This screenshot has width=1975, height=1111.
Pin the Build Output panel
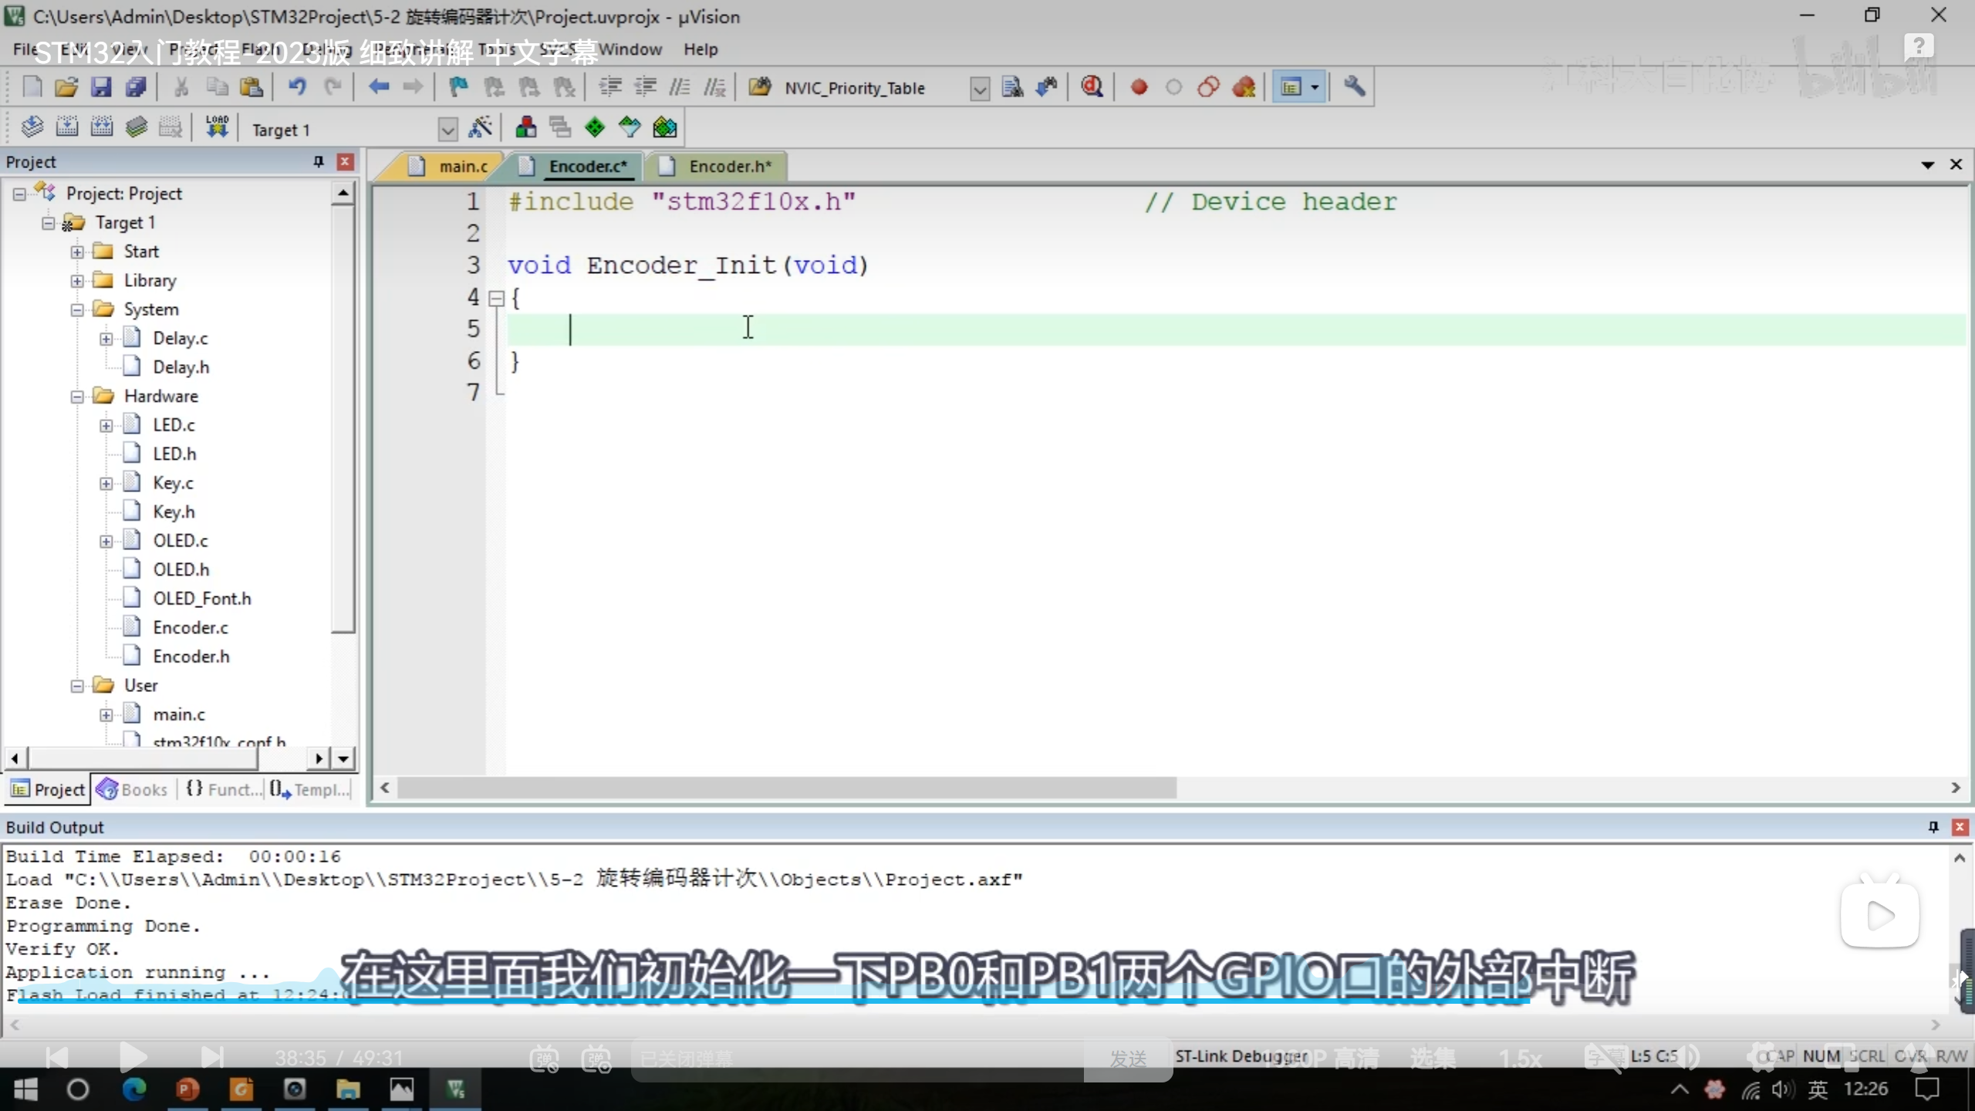pyautogui.click(x=1933, y=827)
